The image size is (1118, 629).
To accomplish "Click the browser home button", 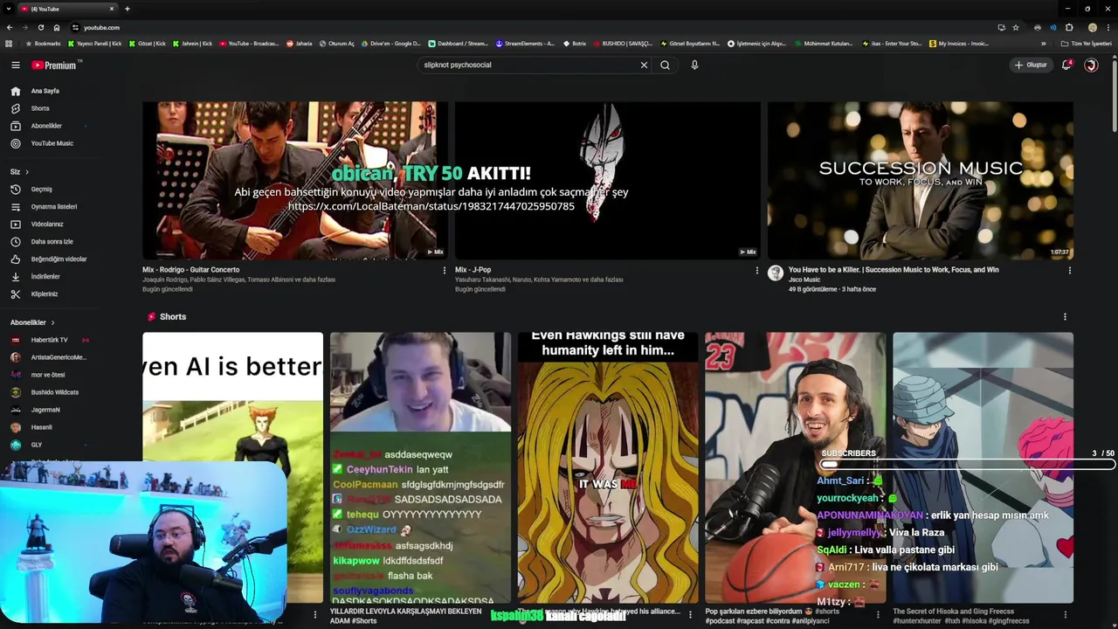I will pos(57,27).
